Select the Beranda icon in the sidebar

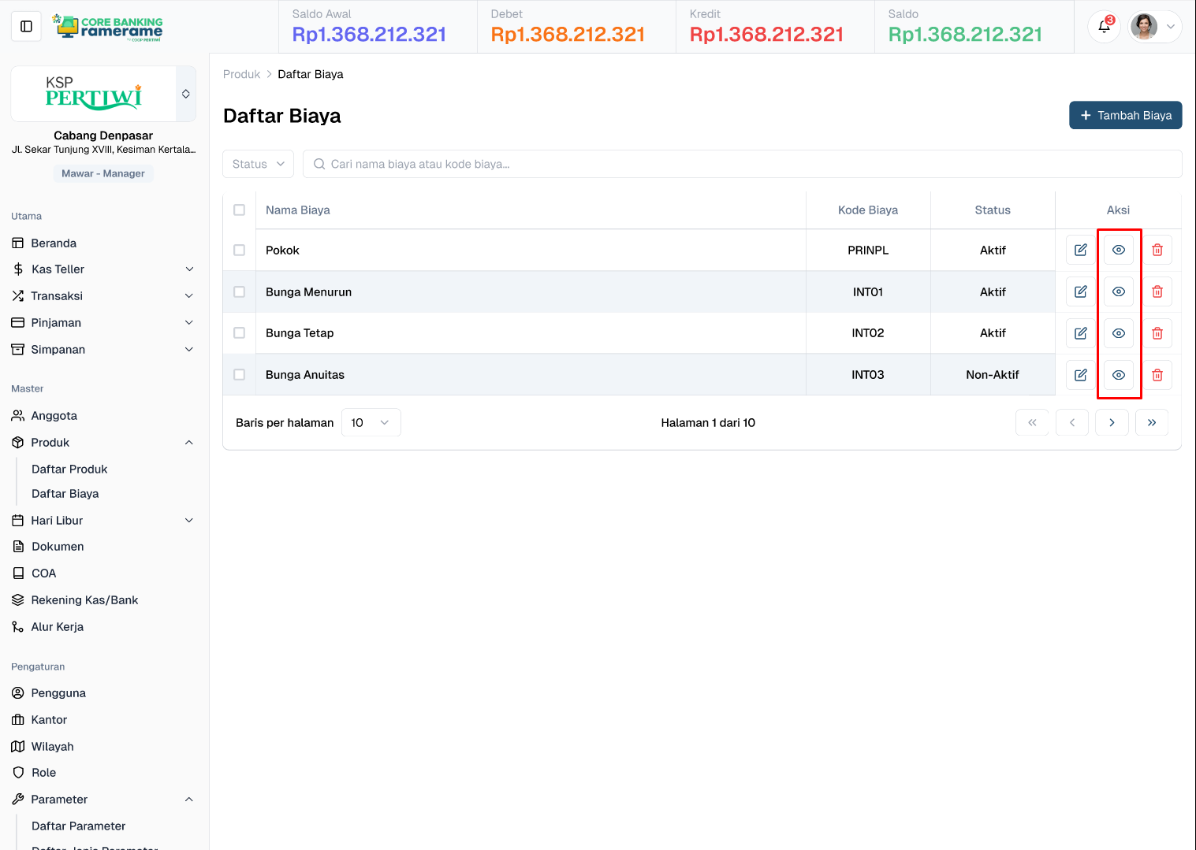18,243
